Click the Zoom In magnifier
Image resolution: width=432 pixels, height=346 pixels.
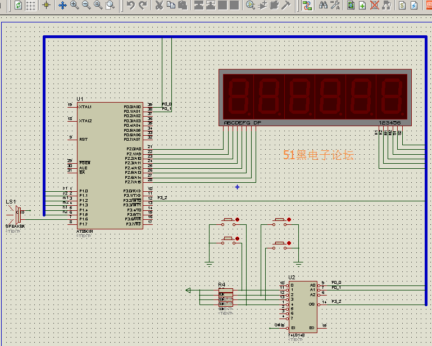coord(74,5)
